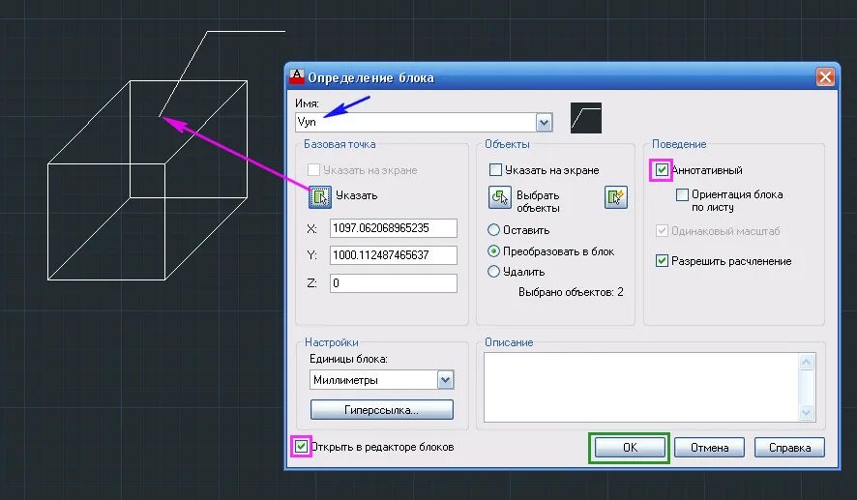Open the quick select objects icon

616,197
